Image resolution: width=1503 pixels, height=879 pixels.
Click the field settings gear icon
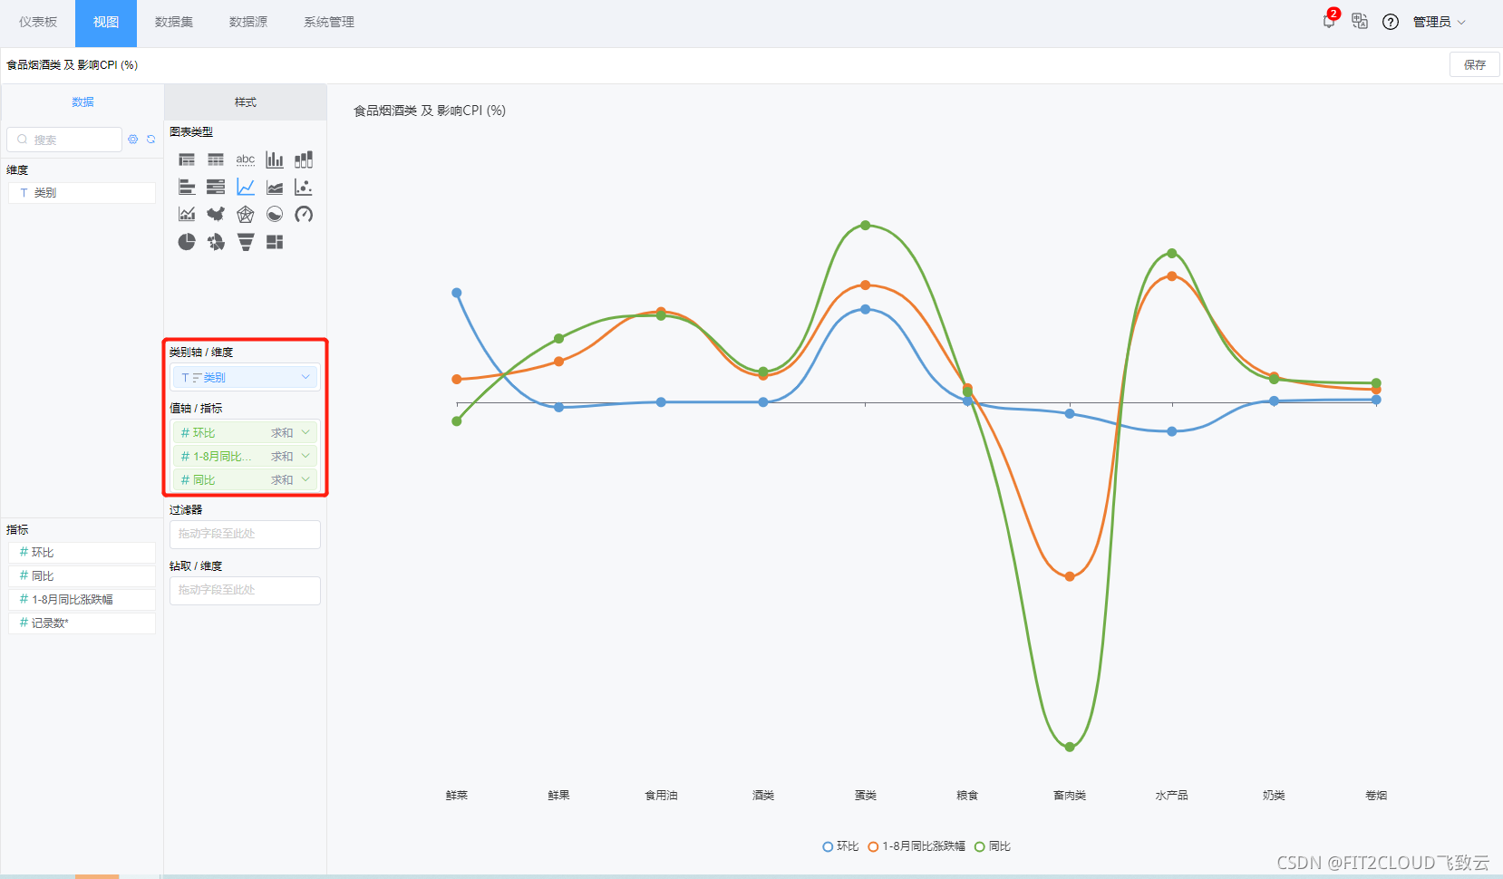pos(133,140)
